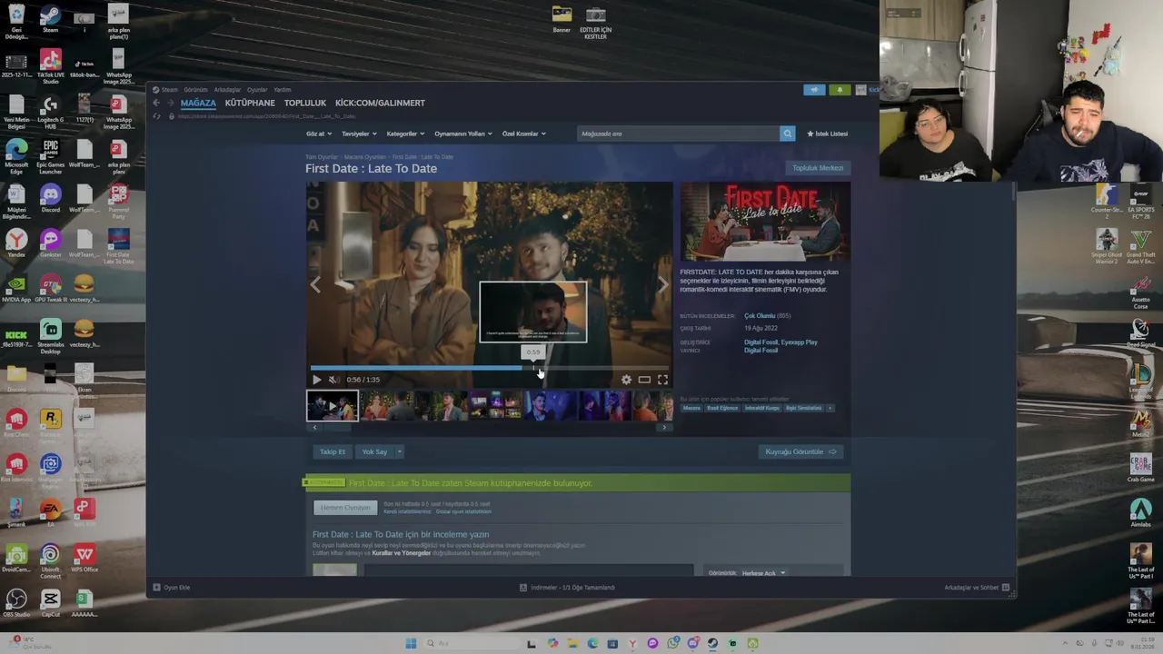This screenshot has height=654, width=1163.
Task: Open video settings gear in player
Action: pyautogui.click(x=626, y=380)
